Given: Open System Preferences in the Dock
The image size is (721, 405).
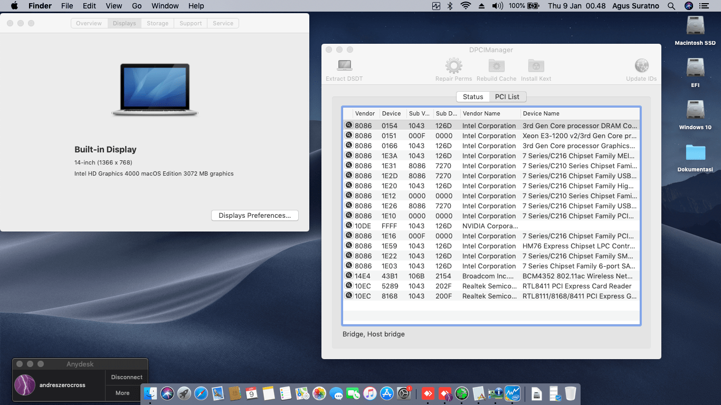Looking at the screenshot, I should point(404,393).
